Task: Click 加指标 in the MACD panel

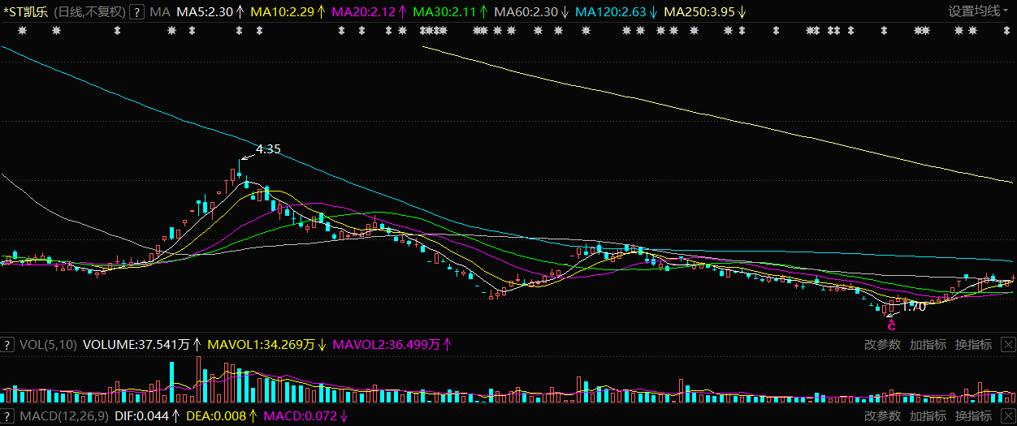Action: [x=928, y=416]
